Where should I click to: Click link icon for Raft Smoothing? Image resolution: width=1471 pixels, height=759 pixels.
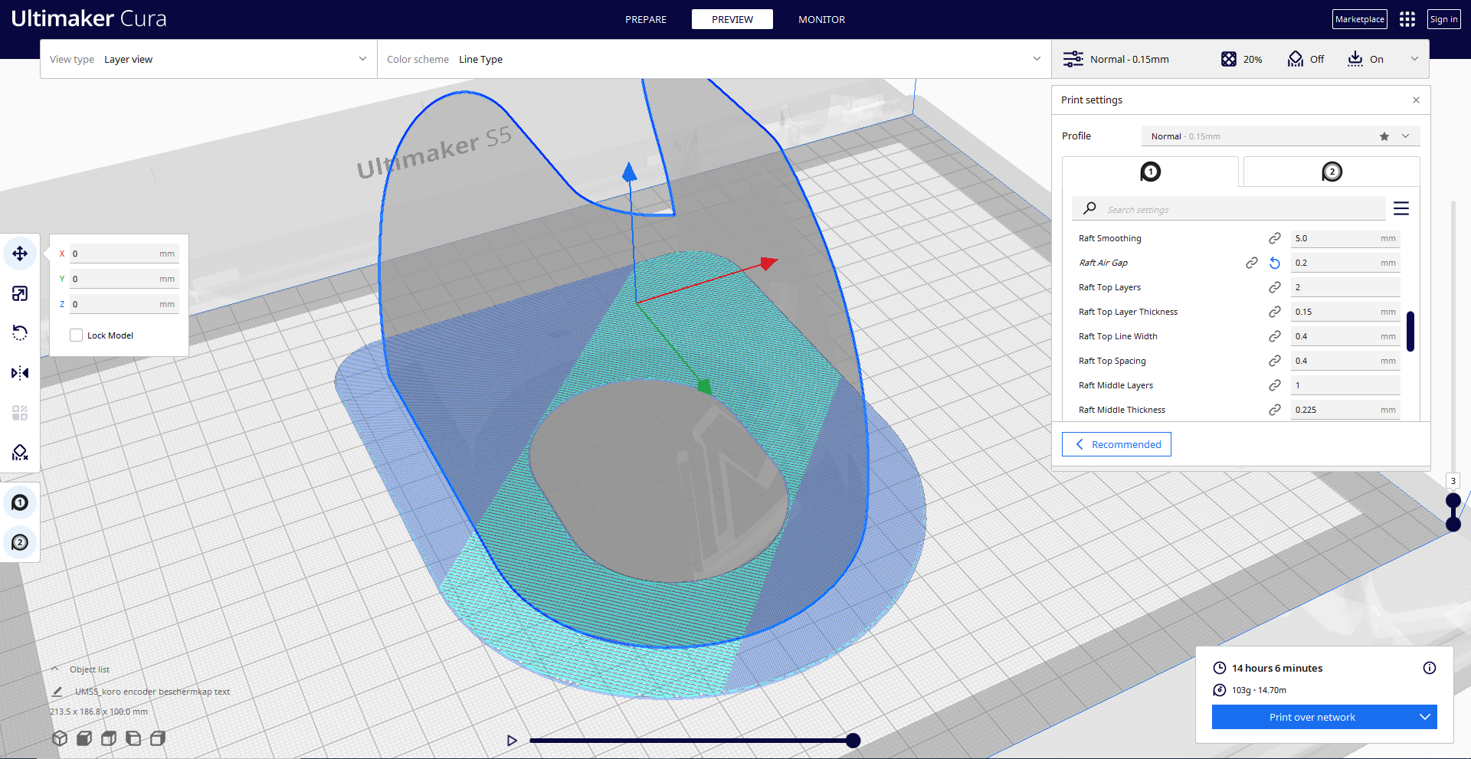tap(1275, 238)
